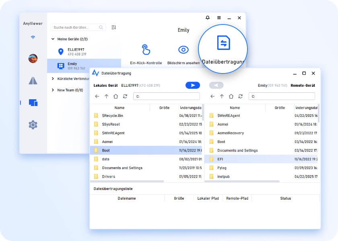This screenshot has height=241, width=338.
Task: Navigate back in the local file panel
Action: click(x=97, y=96)
